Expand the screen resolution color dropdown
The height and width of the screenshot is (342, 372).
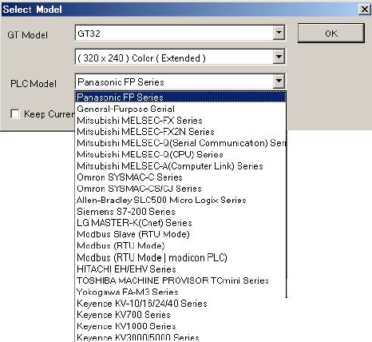279,57
